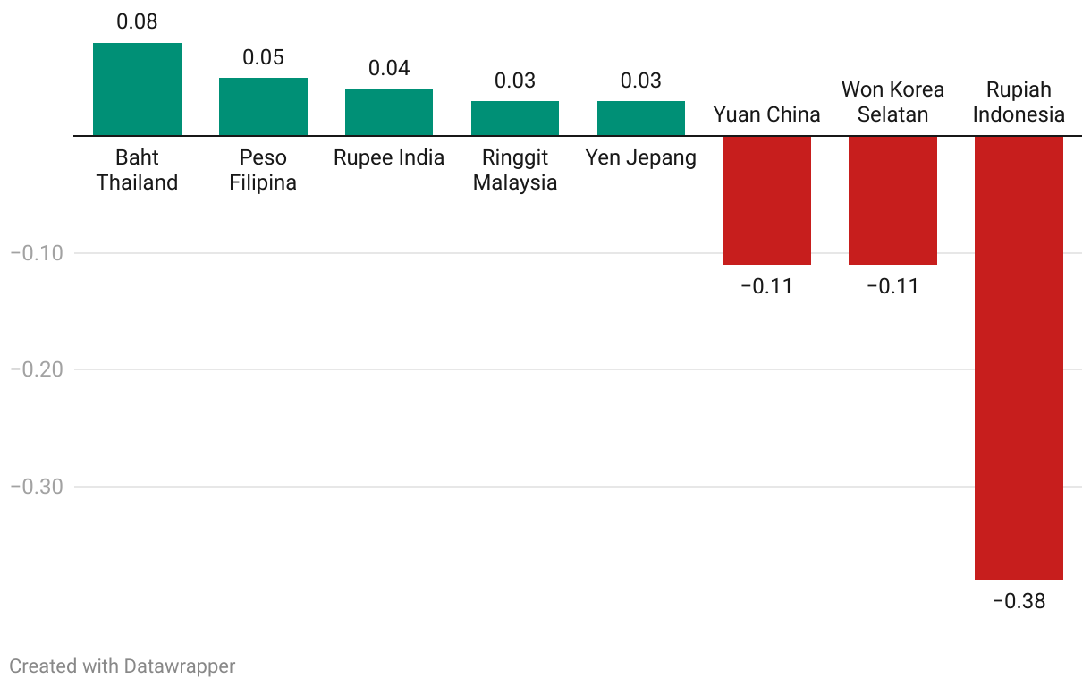
Task: Select the 0.05 value above Peso bar
Action: click(x=263, y=58)
